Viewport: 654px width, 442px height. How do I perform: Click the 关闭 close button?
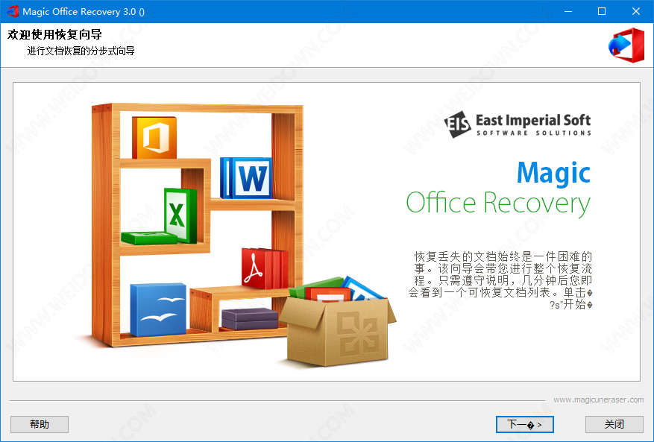coord(614,425)
